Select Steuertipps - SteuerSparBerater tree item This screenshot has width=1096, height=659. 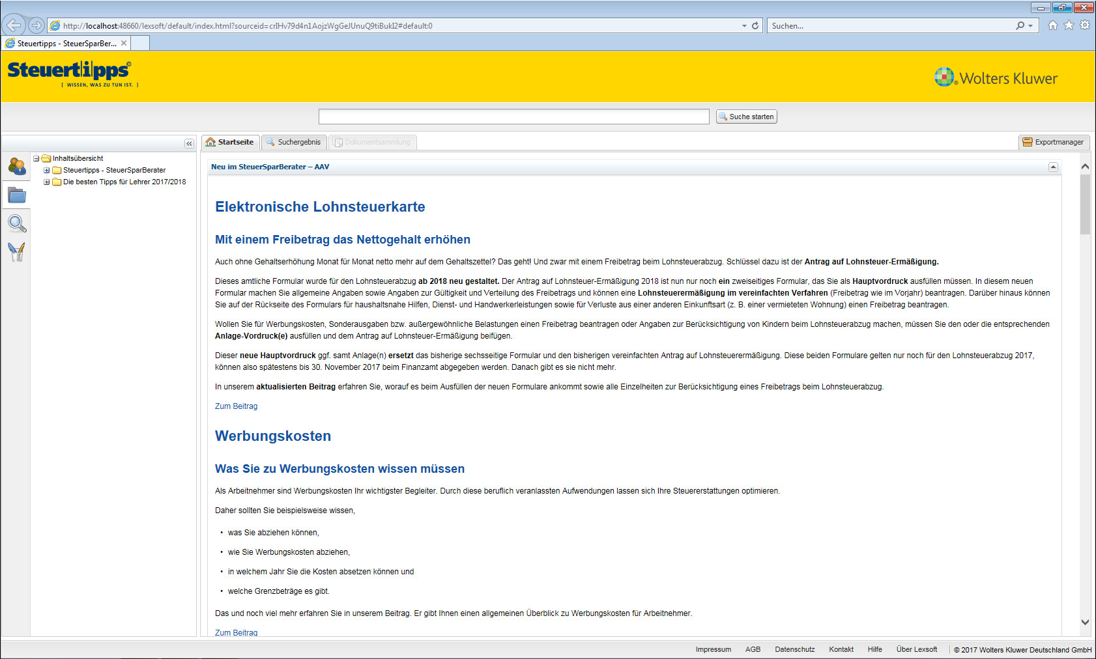coord(114,170)
